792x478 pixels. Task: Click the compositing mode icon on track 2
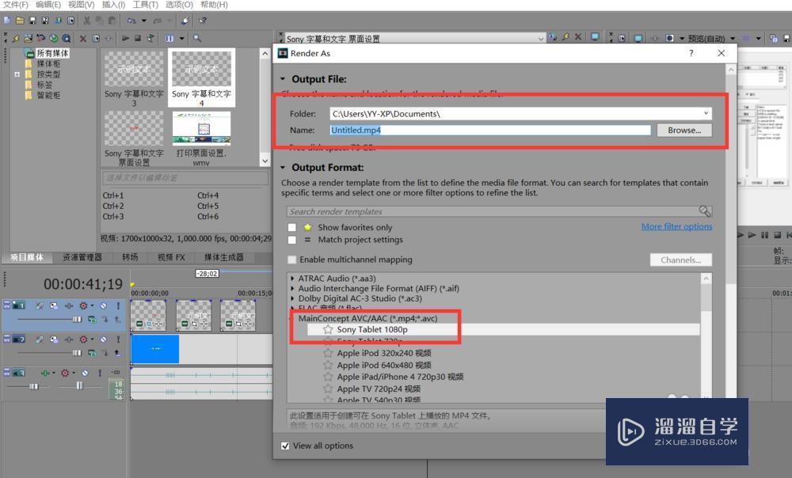91,353
